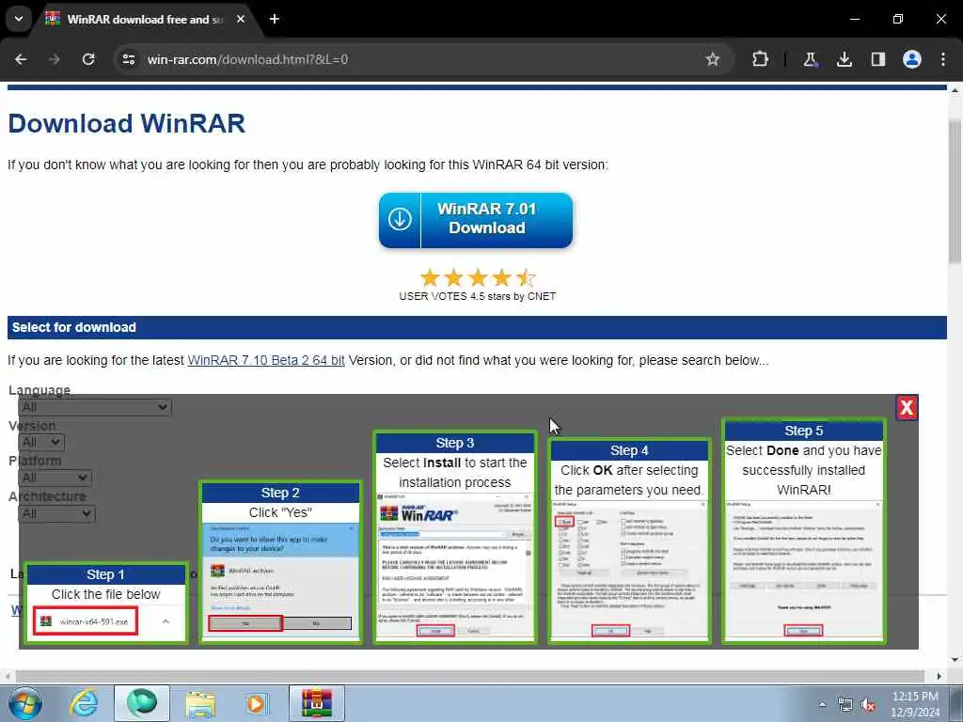Viewport: 963px width, 722px height.
Task: Click the horizontal scrollbar right arrow
Action: (939, 676)
